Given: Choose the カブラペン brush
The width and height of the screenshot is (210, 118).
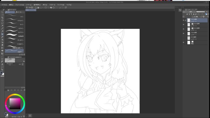Looking at the screenshot, I should pos(15,27).
